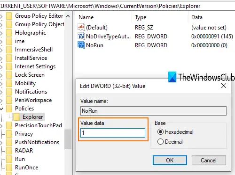Click the Privacy folder icon
The width and height of the screenshot is (235, 175).
(9, 134)
